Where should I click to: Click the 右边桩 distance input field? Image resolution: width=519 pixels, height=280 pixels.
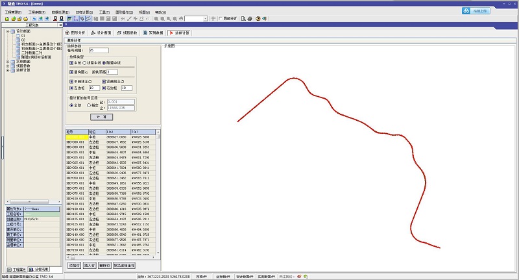pos(127,88)
